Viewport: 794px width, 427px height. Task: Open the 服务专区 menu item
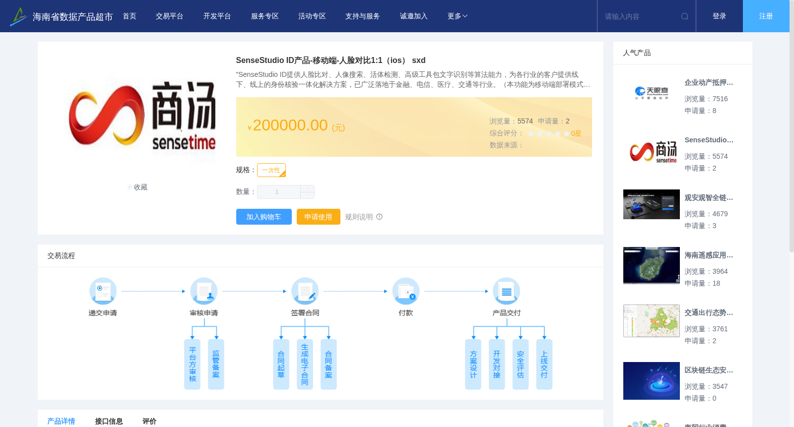(x=265, y=16)
